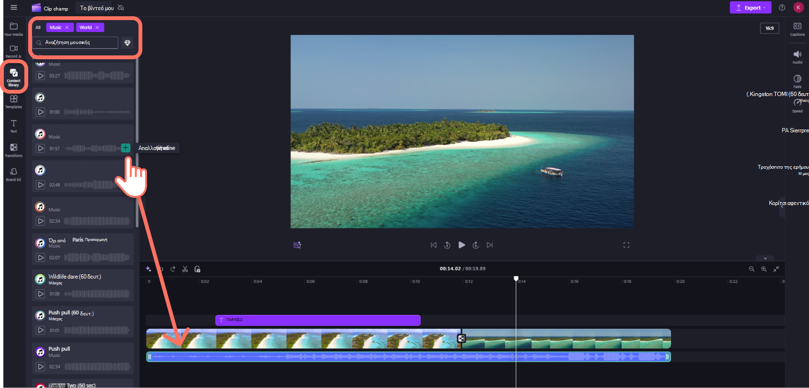Image resolution: width=809 pixels, height=388 pixels.
Task: Open the Text tab in sidebar
Action: click(x=14, y=126)
